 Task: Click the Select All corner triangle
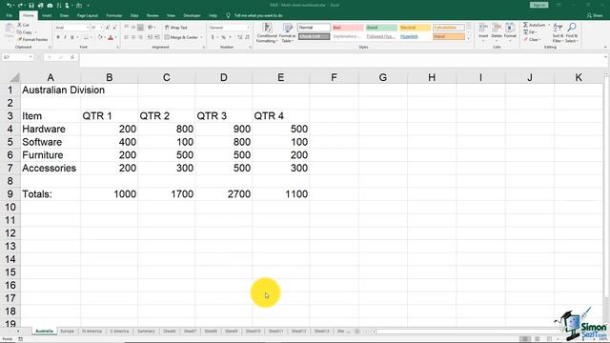(x=14, y=78)
